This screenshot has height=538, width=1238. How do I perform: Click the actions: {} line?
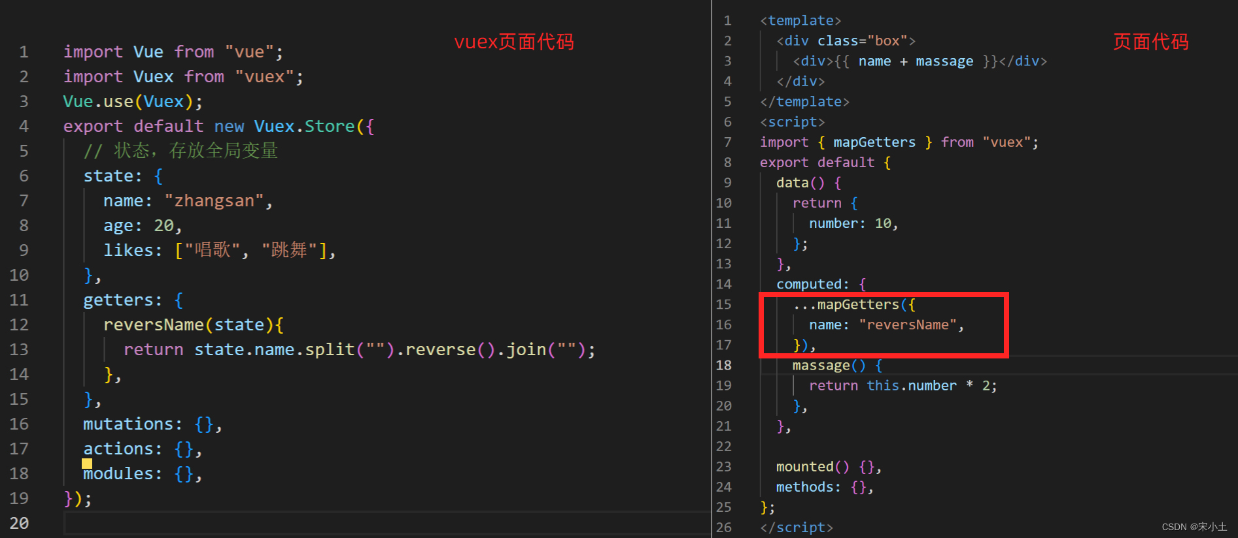[143, 449]
